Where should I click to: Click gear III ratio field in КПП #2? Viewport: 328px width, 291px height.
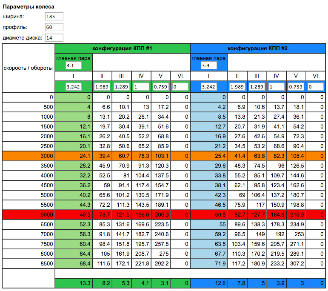(x=257, y=87)
